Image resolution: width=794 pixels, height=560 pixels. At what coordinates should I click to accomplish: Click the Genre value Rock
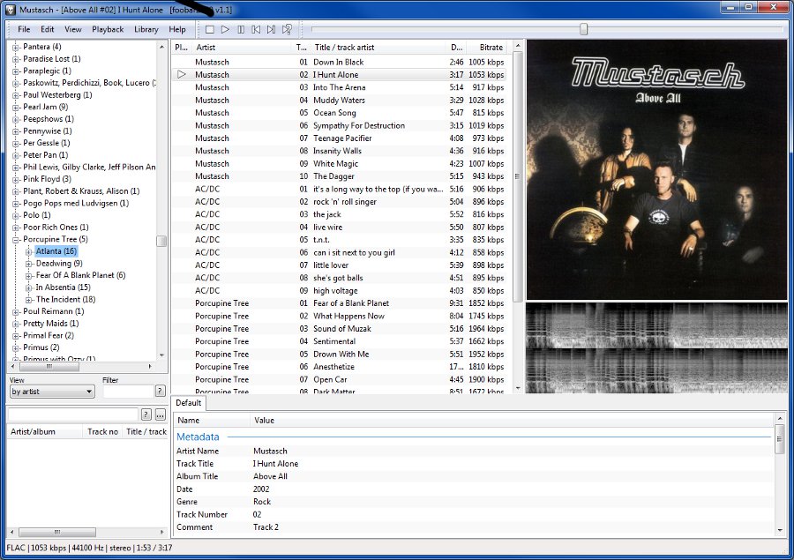click(x=262, y=502)
